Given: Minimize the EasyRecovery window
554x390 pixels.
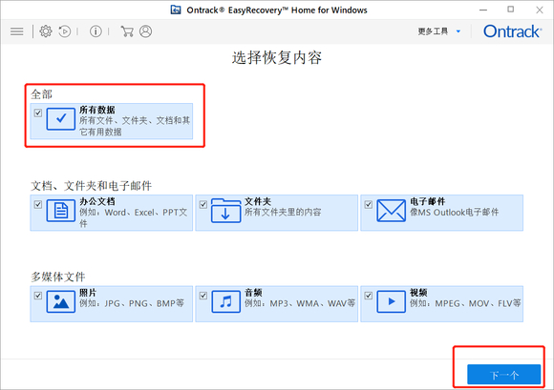Looking at the screenshot, I should pos(483,10).
